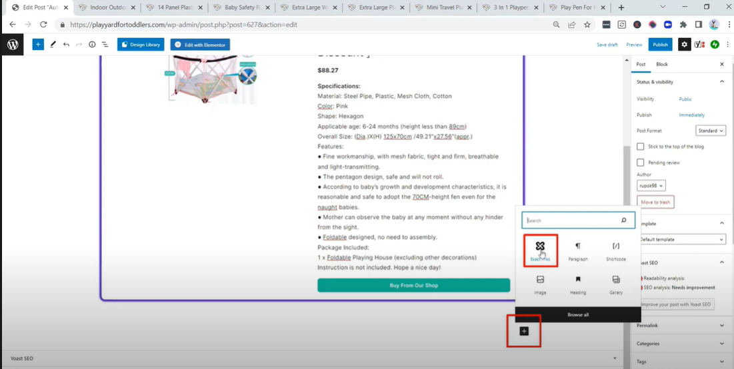Insert a Heading block
The height and width of the screenshot is (369, 734).
(578, 284)
